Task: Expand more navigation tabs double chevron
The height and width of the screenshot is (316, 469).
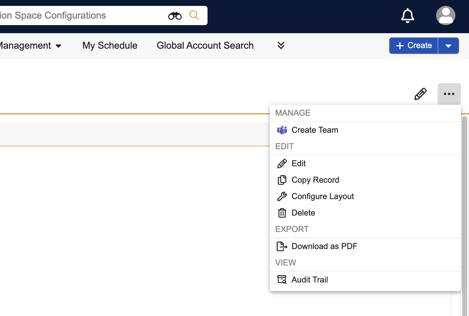Action: coord(281,46)
